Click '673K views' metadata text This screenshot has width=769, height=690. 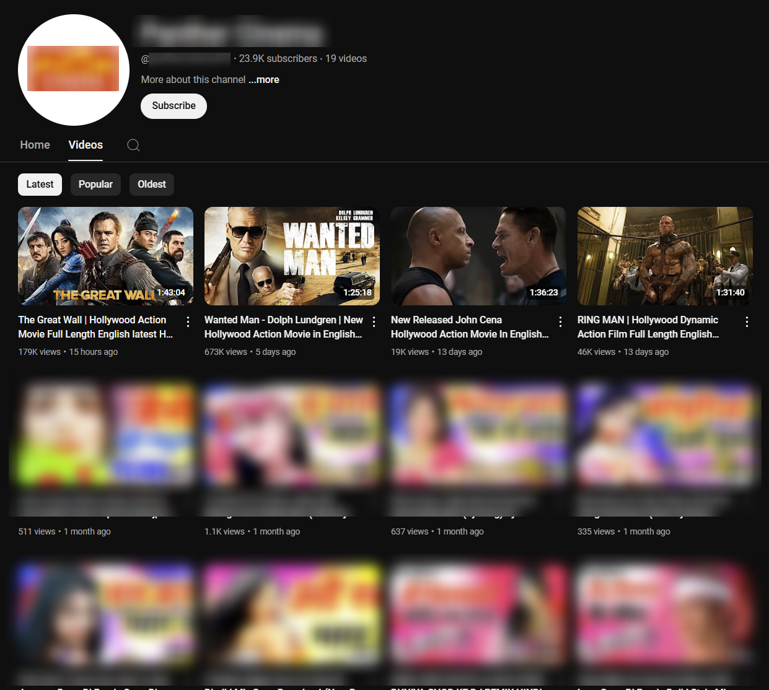pyautogui.click(x=226, y=352)
